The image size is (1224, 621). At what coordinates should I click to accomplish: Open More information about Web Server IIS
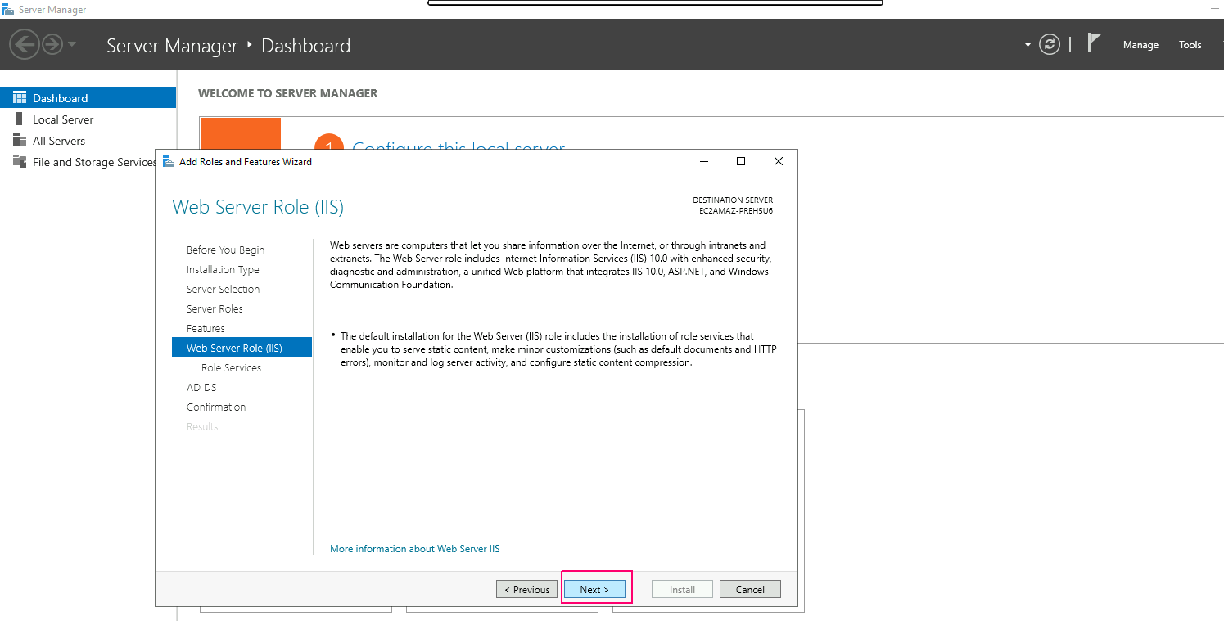tap(414, 549)
